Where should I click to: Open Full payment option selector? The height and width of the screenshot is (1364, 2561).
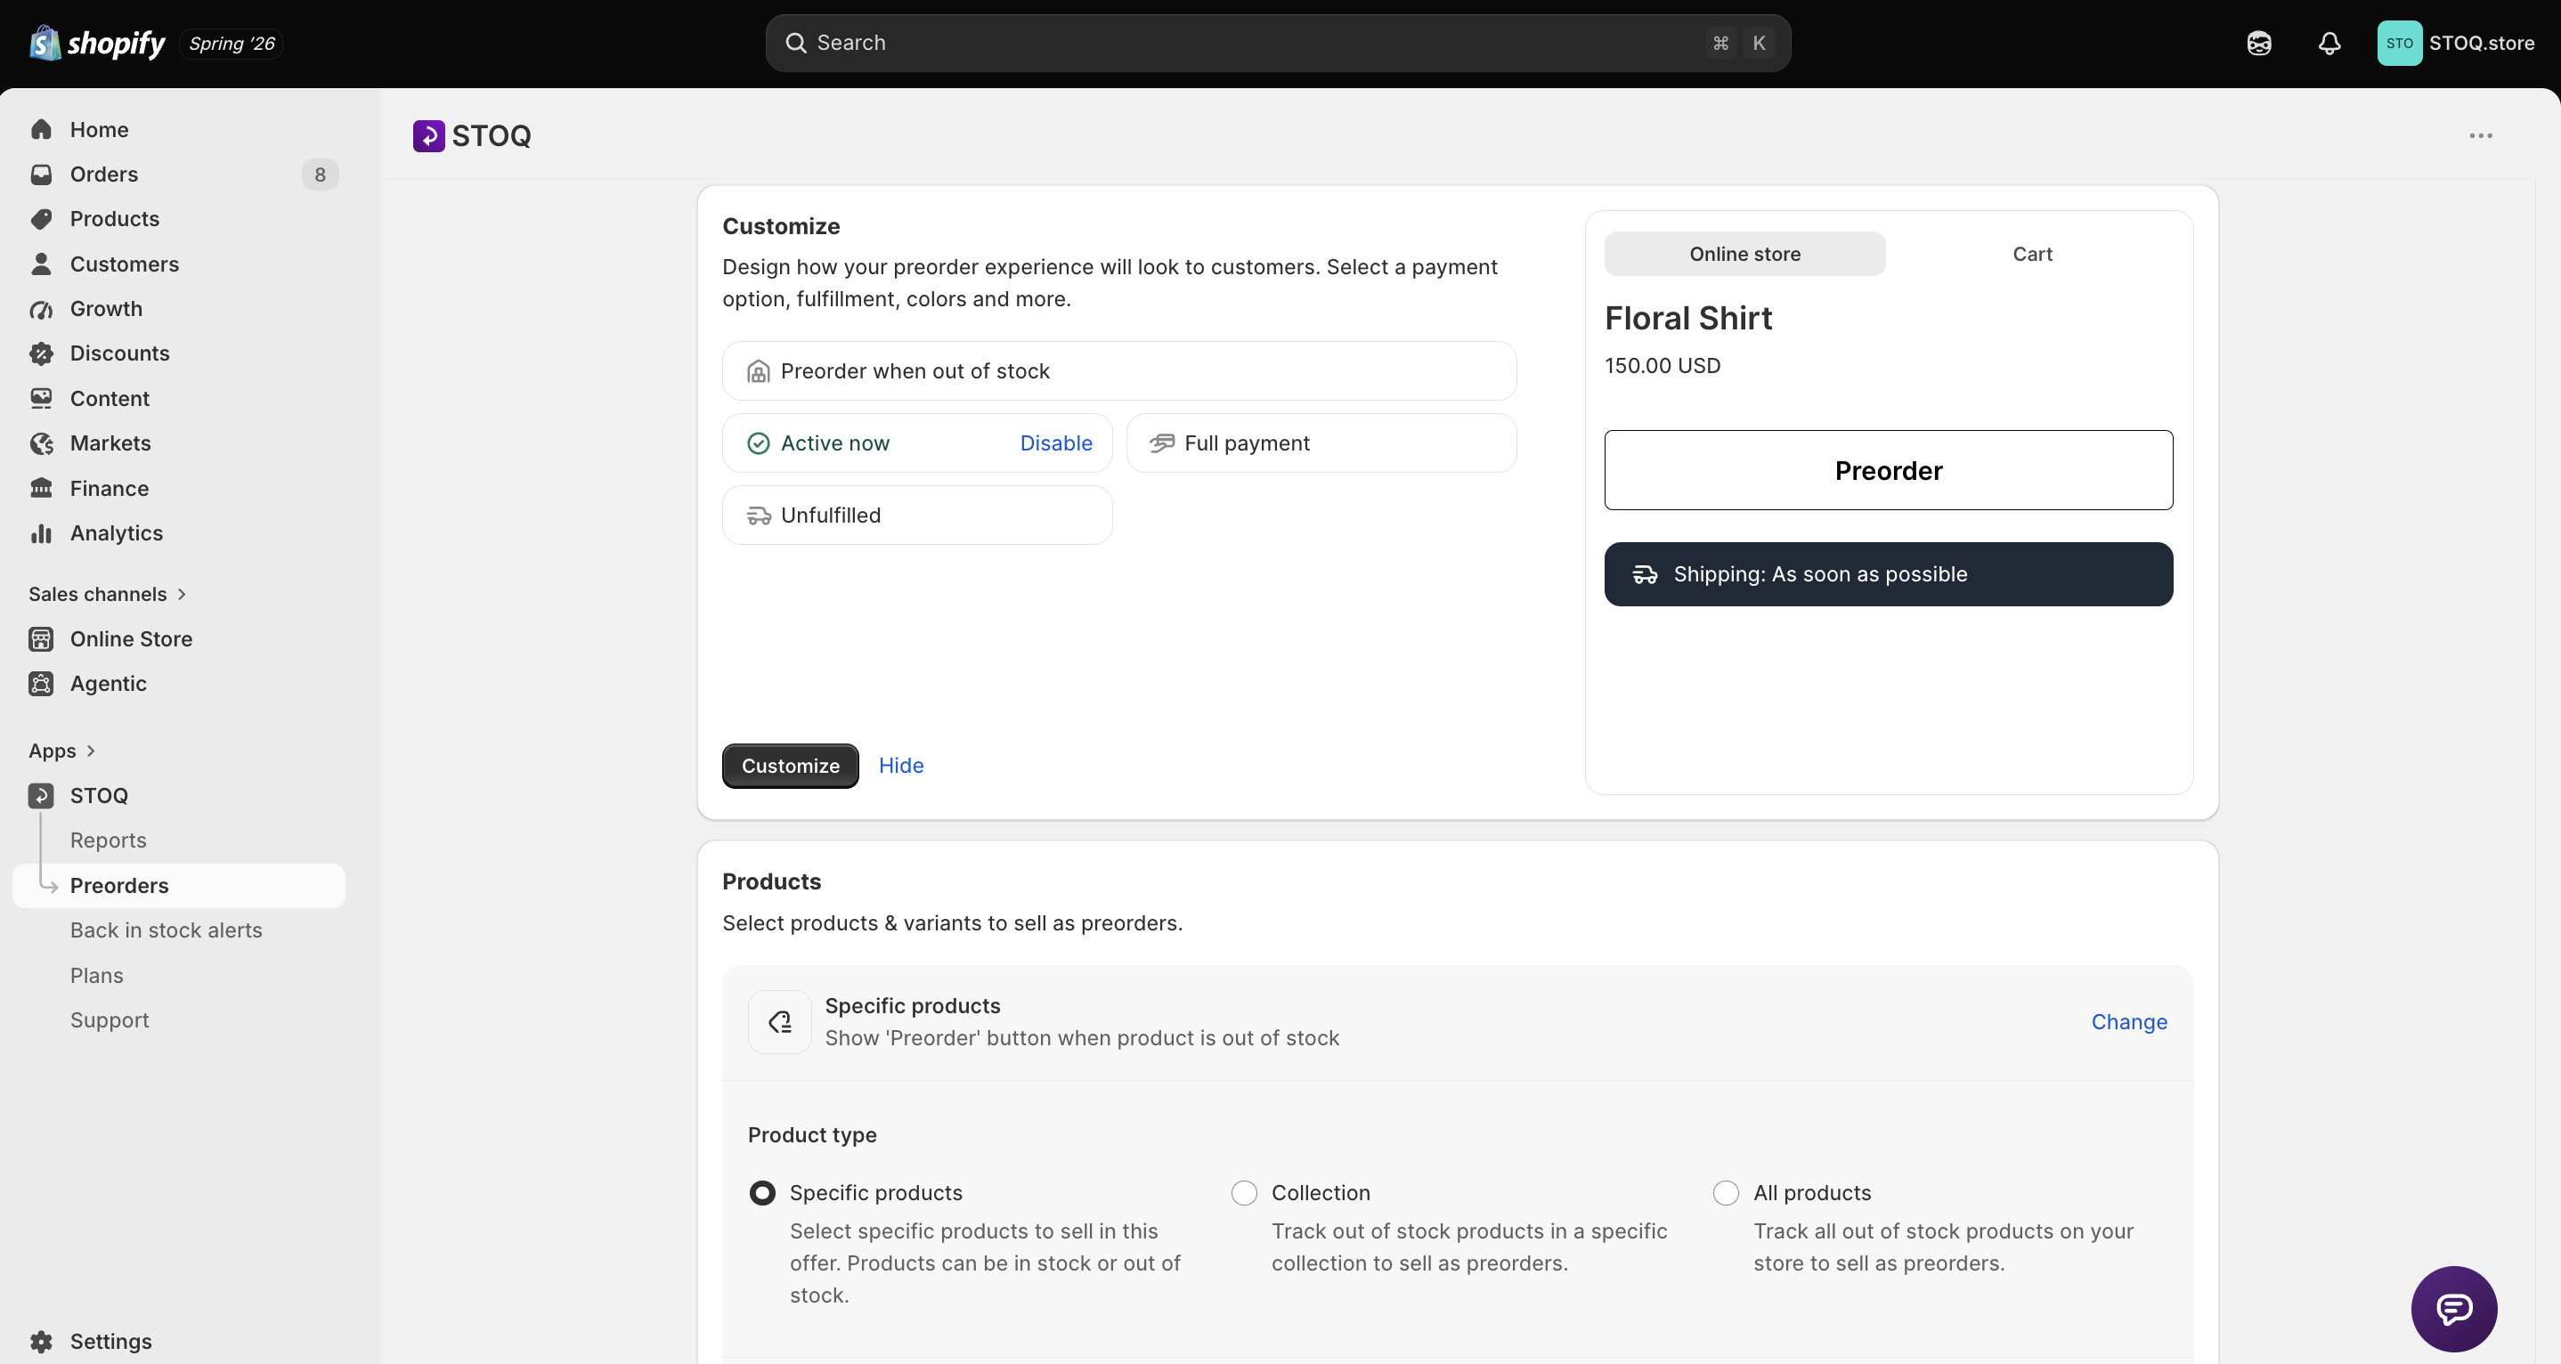pyautogui.click(x=1321, y=443)
